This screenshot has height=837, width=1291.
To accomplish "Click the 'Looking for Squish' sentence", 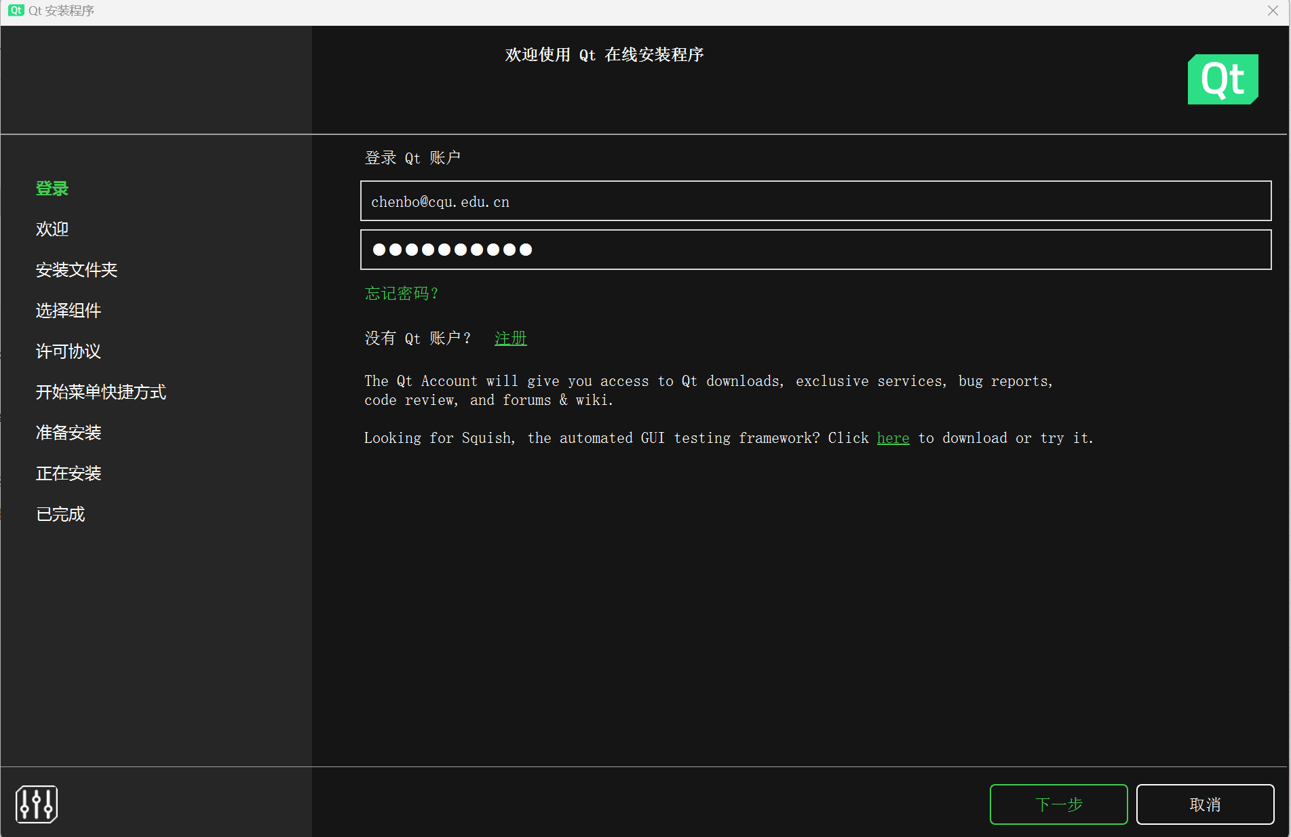I will [729, 438].
